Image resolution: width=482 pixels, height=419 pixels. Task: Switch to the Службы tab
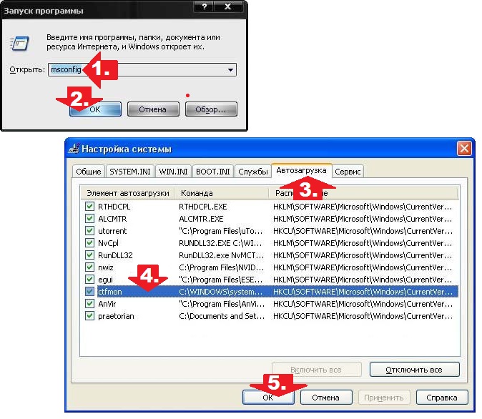click(253, 172)
